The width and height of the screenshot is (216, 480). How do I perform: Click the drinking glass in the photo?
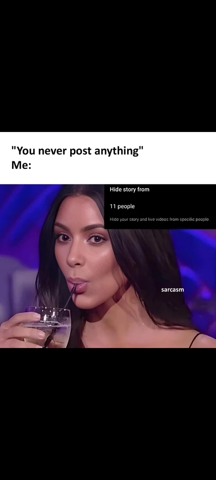pyautogui.click(x=48, y=327)
